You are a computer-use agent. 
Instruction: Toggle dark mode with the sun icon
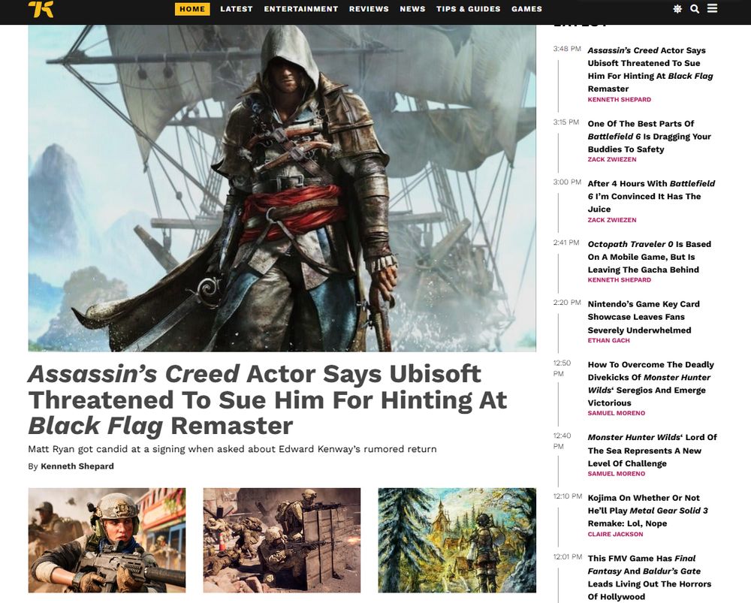coord(677,8)
